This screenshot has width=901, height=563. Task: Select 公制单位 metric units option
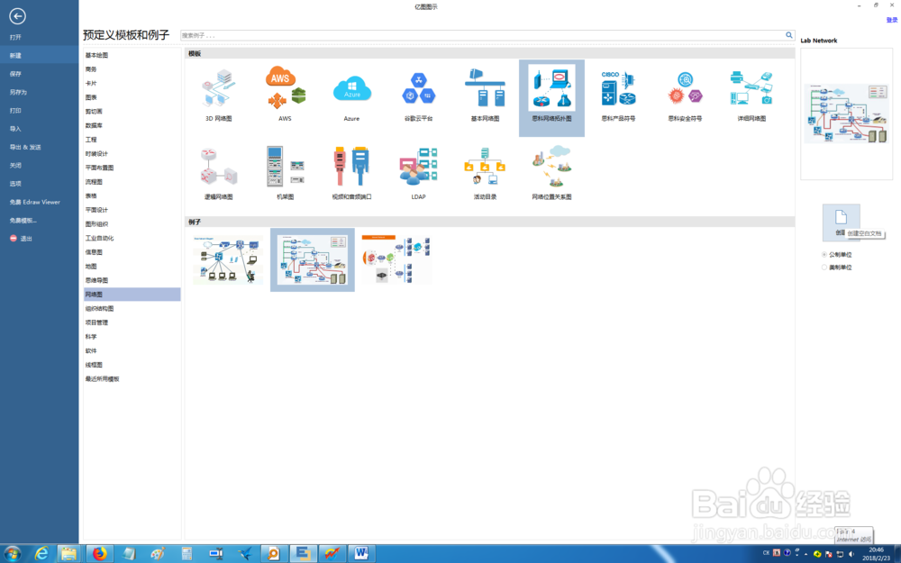837,255
